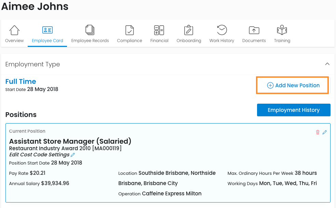The image size is (336, 208).
Task: Click the Employee Records stacked pages icon
Action: tap(90, 30)
